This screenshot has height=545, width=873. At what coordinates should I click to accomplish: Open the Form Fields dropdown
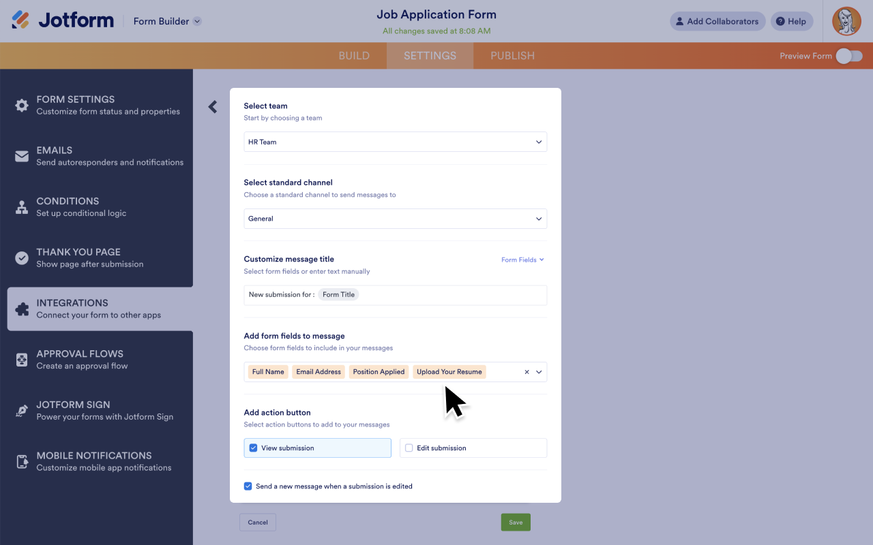point(522,260)
